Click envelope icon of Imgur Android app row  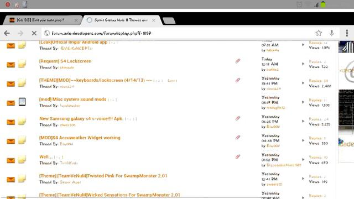(11, 46)
